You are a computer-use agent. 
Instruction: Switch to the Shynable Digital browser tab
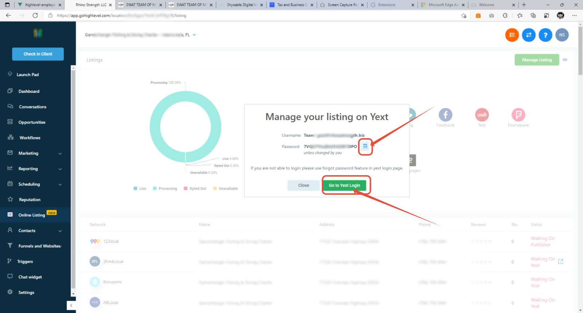[x=241, y=5]
